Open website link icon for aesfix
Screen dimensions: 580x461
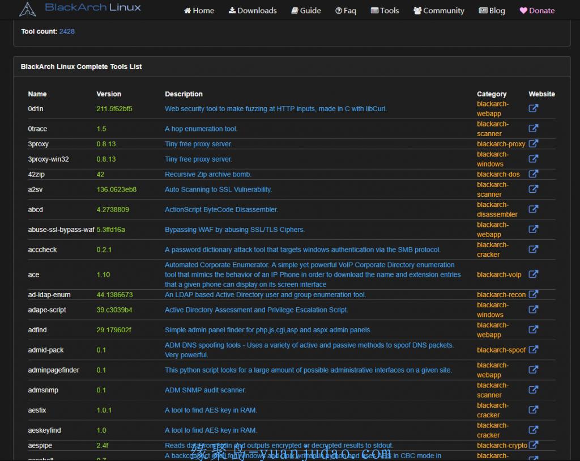pyautogui.click(x=533, y=409)
